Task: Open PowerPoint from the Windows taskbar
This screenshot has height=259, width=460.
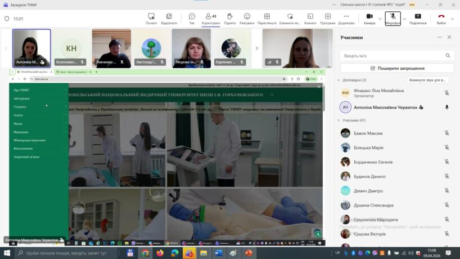Action: [x=248, y=253]
